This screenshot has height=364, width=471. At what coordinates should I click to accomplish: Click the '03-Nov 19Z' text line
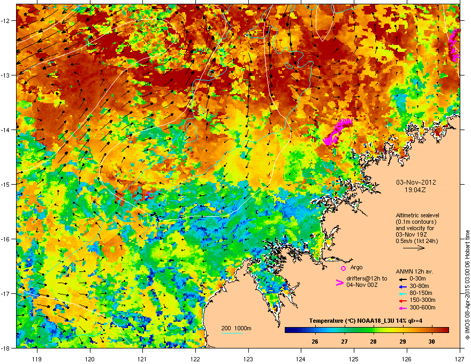[411, 234]
